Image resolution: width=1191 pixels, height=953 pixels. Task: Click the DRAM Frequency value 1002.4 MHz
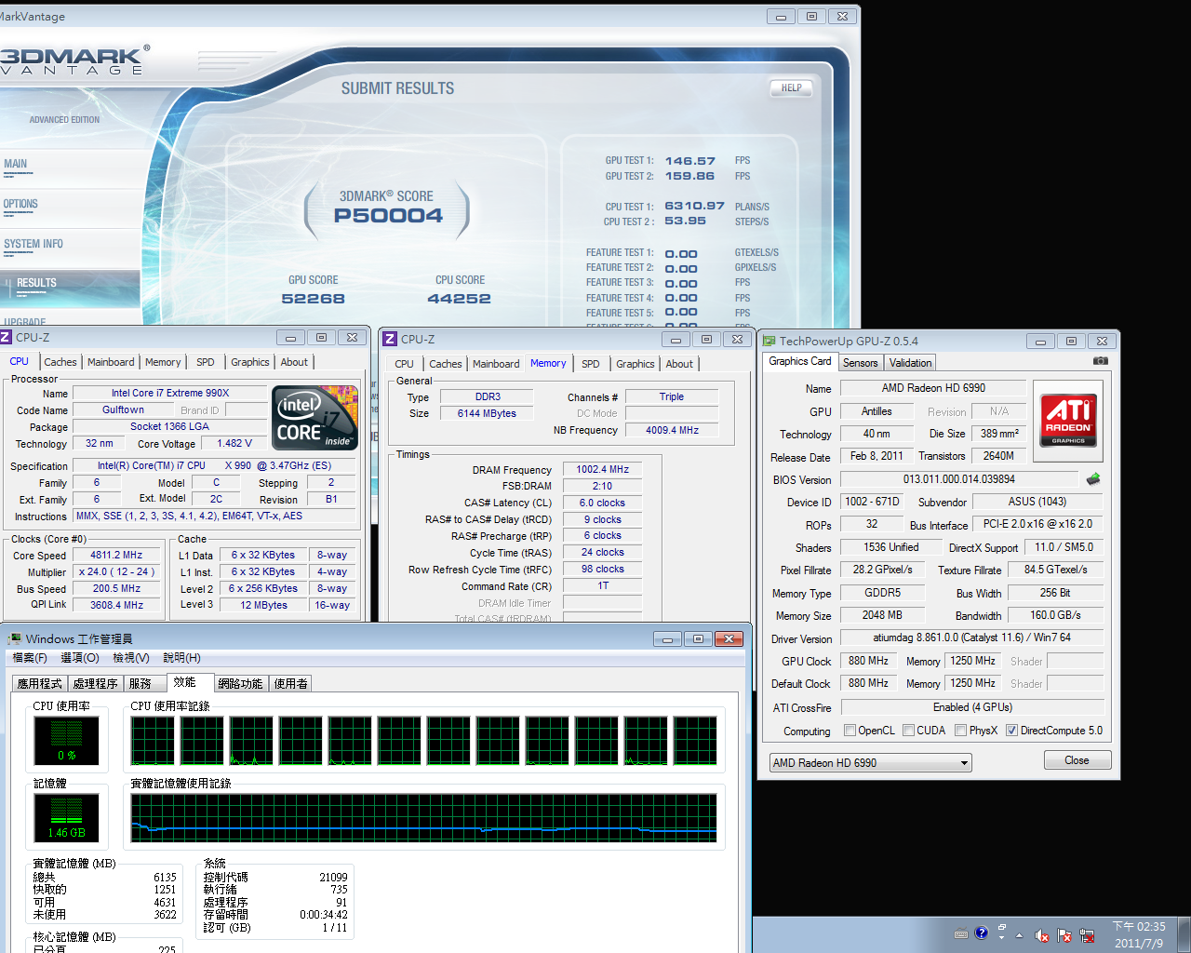(602, 470)
